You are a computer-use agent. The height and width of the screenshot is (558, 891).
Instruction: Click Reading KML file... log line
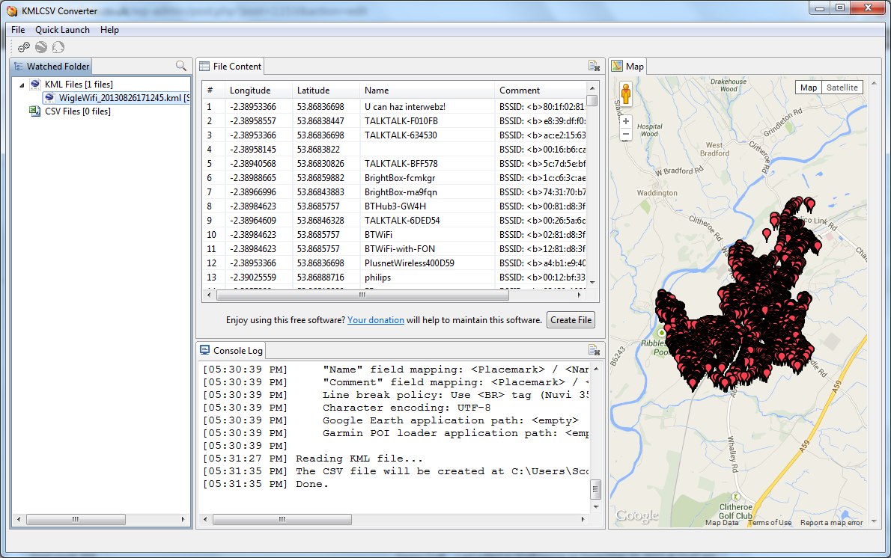click(x=313, y=459)
